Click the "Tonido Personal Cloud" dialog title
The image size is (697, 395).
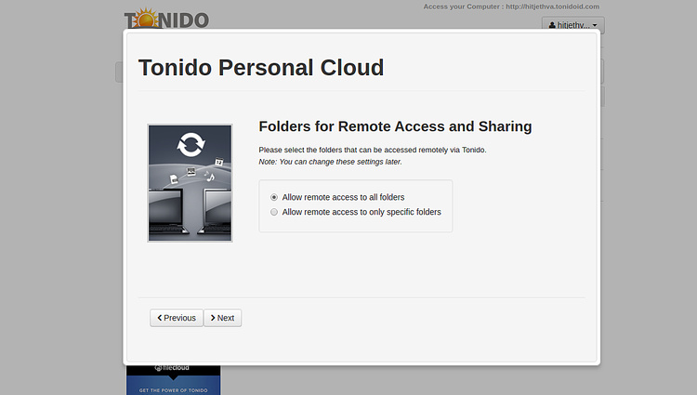click(260, 67)
